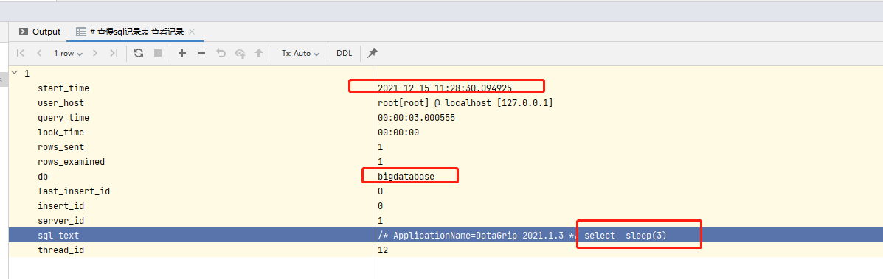Viewport: 883px width, 279px height.
Task: Select the sql_text value with select sleep(3)
Action: (x=522, y=235)
